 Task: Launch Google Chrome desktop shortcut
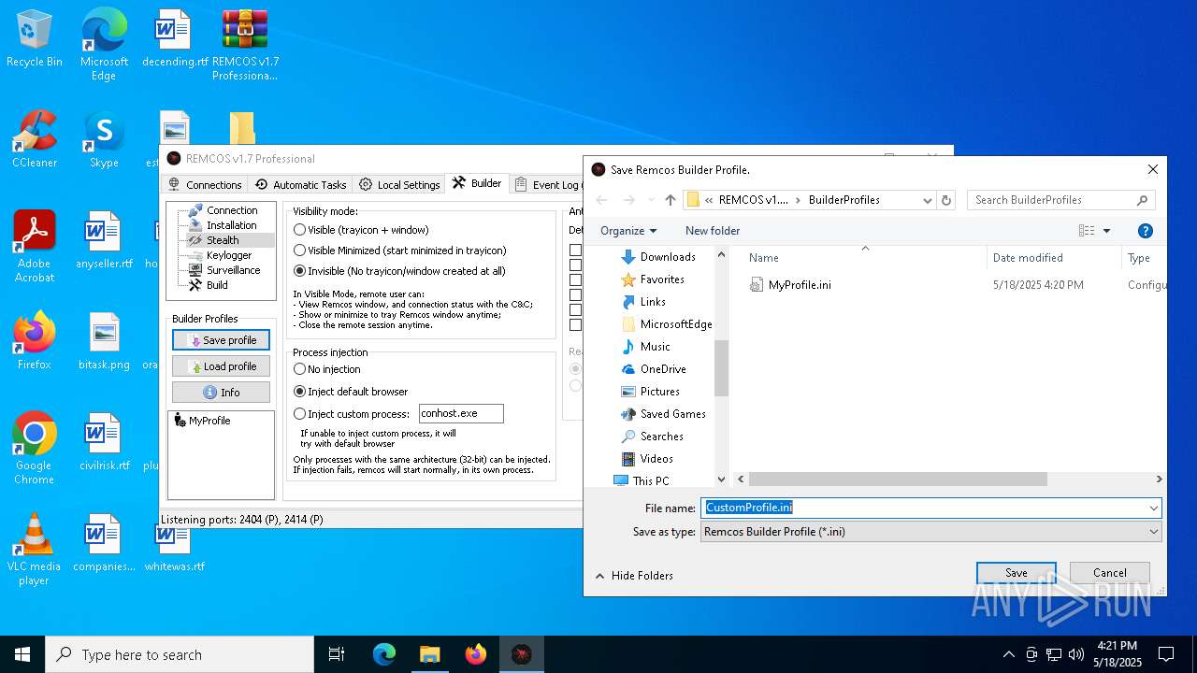(35, 449)
